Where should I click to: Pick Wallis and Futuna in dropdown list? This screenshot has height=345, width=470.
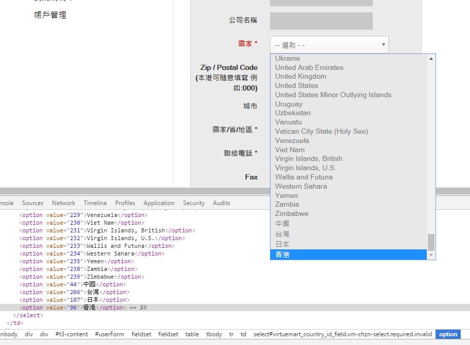click(x=348, y=177)
